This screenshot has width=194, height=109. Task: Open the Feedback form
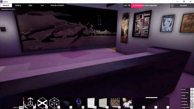(x=187, y=104)
